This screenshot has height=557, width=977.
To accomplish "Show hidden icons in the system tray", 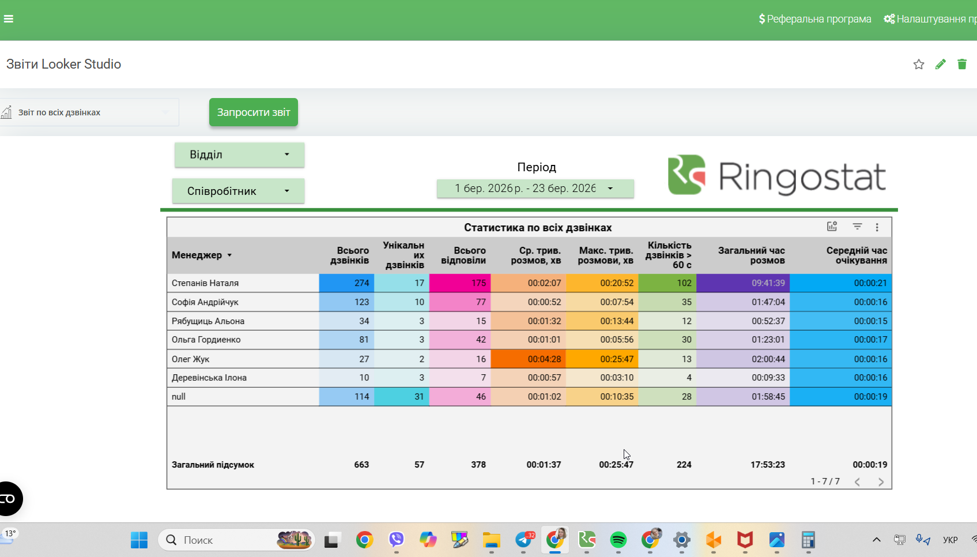I will click(x=877, y=540).
